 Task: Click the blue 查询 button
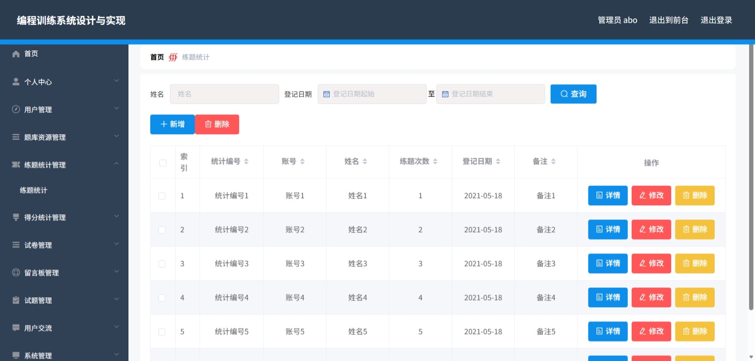[x=573, y=94]
